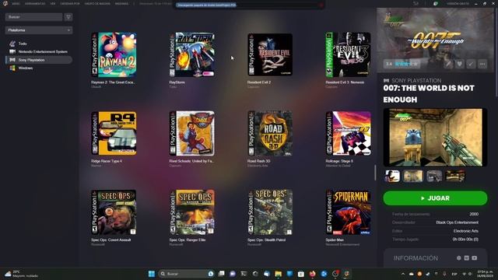The width and height of the screenshot is (498, 280).
Task: Click the first icon in Información header
Action: pos(458,258)
